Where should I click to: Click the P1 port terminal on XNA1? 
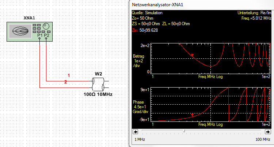40,38
